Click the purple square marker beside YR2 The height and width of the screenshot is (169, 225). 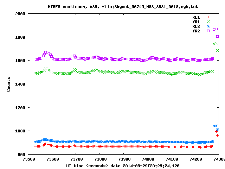[208, 31]
